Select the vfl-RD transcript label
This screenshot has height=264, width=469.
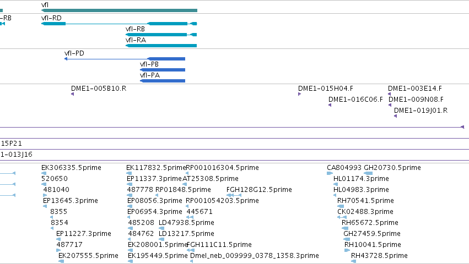(x=51, y=18)
